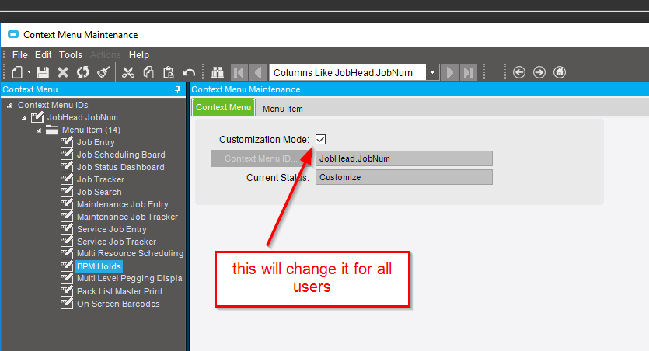Collapse the Menu Item (14) folder
The width and height of the screenshot is (649, 351).
point(39,130)
